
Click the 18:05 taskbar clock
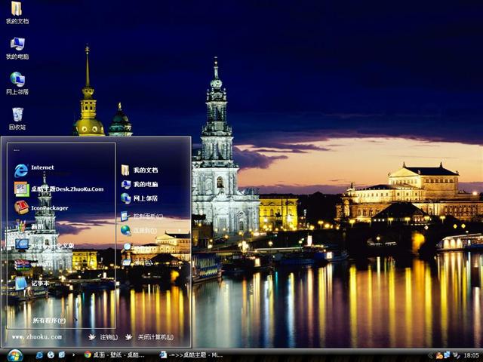[x=471, y=355]
